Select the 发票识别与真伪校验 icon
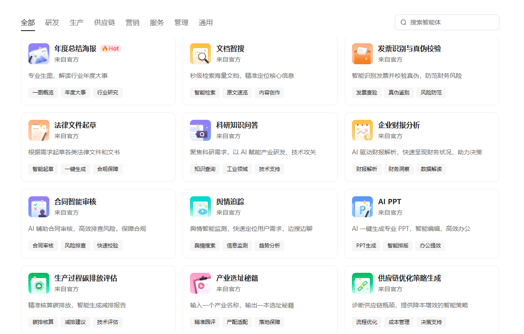The image size is (524, 334). (362, 54)
